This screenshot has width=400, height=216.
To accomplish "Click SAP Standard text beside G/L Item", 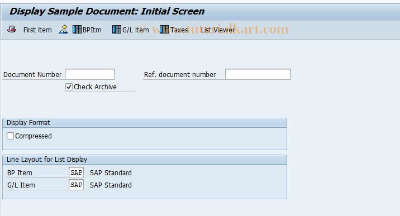I will [111, 185].
